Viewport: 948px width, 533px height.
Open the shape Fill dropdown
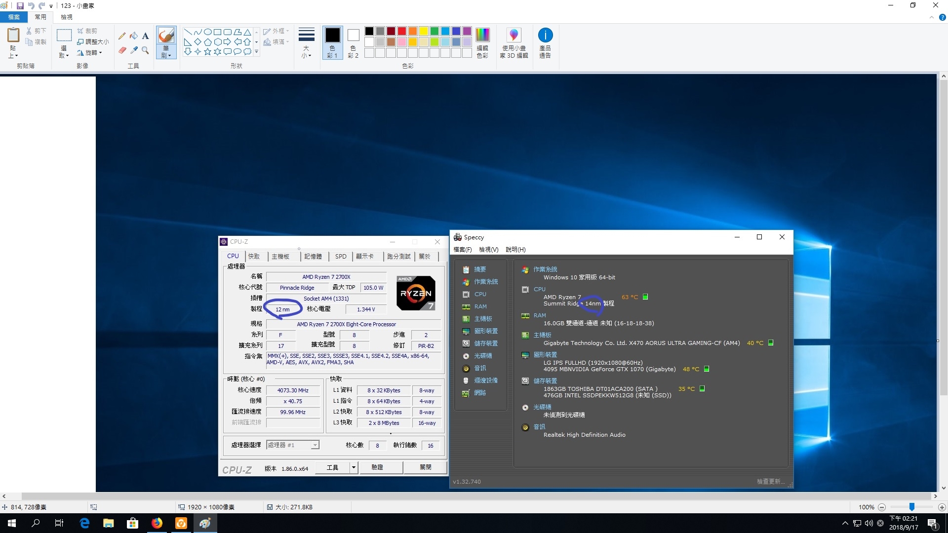[x=276, y=42]
